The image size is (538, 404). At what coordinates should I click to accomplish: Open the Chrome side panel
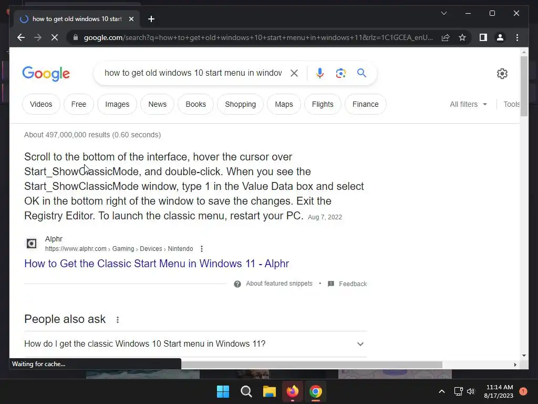pyautogui.click(x=483, y=37)
